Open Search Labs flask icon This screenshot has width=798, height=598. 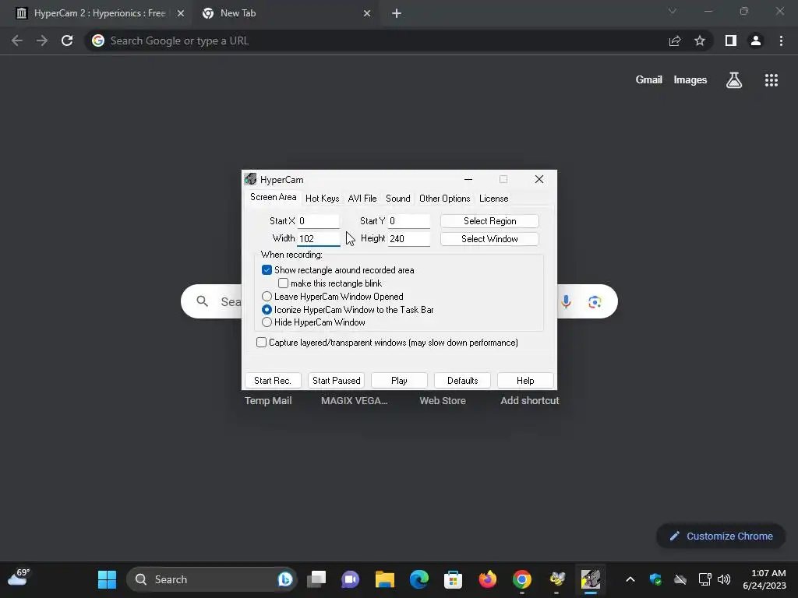[x=734, y=80]
